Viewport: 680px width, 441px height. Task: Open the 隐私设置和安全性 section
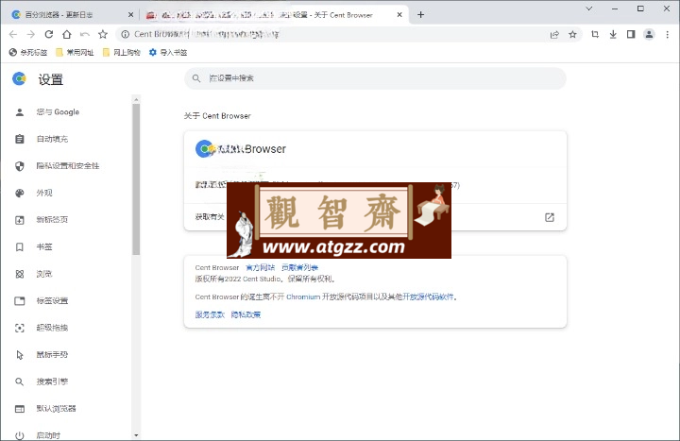click(68, 165)
